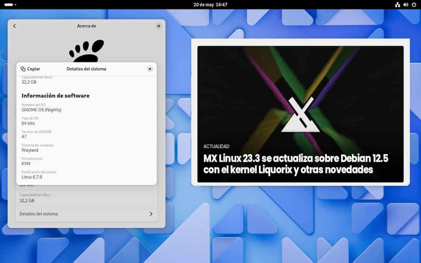Close the Acerca de window
This screenshot has width=421, height=263.
pyautogui.click(x=159, y=26)
